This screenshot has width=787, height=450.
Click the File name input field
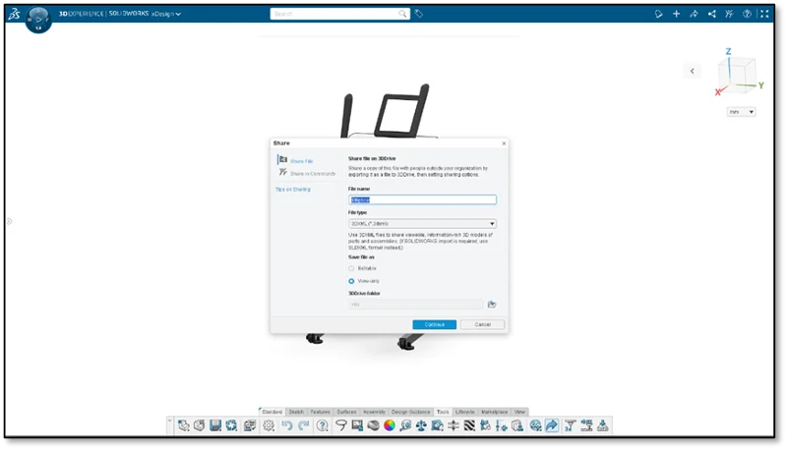click(422, 199)
